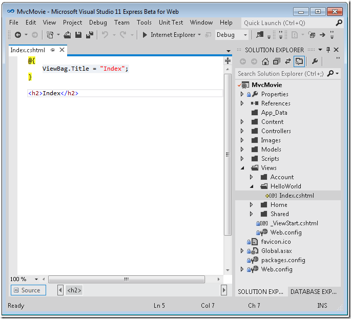Click the Collapse All icon in Solution Explorer
The image size is (351, 319).
[276, 61]
